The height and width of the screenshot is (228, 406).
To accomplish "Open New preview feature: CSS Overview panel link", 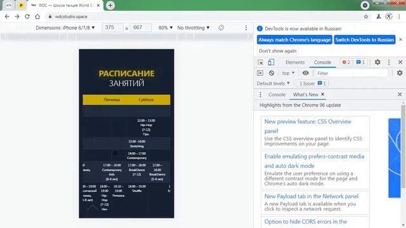I will [308, 126].
